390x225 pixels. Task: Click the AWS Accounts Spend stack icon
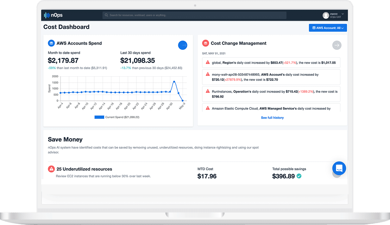(51, 43)
